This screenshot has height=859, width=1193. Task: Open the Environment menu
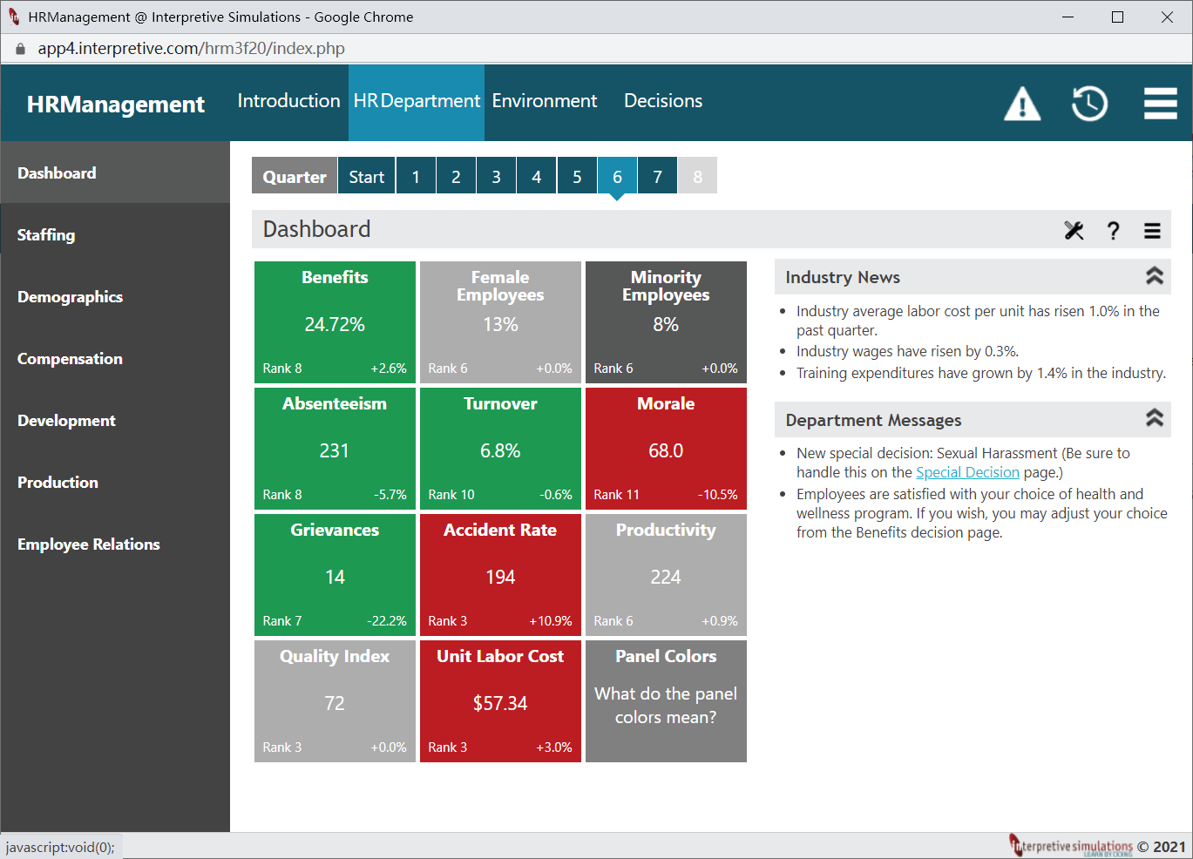[545, 101]
